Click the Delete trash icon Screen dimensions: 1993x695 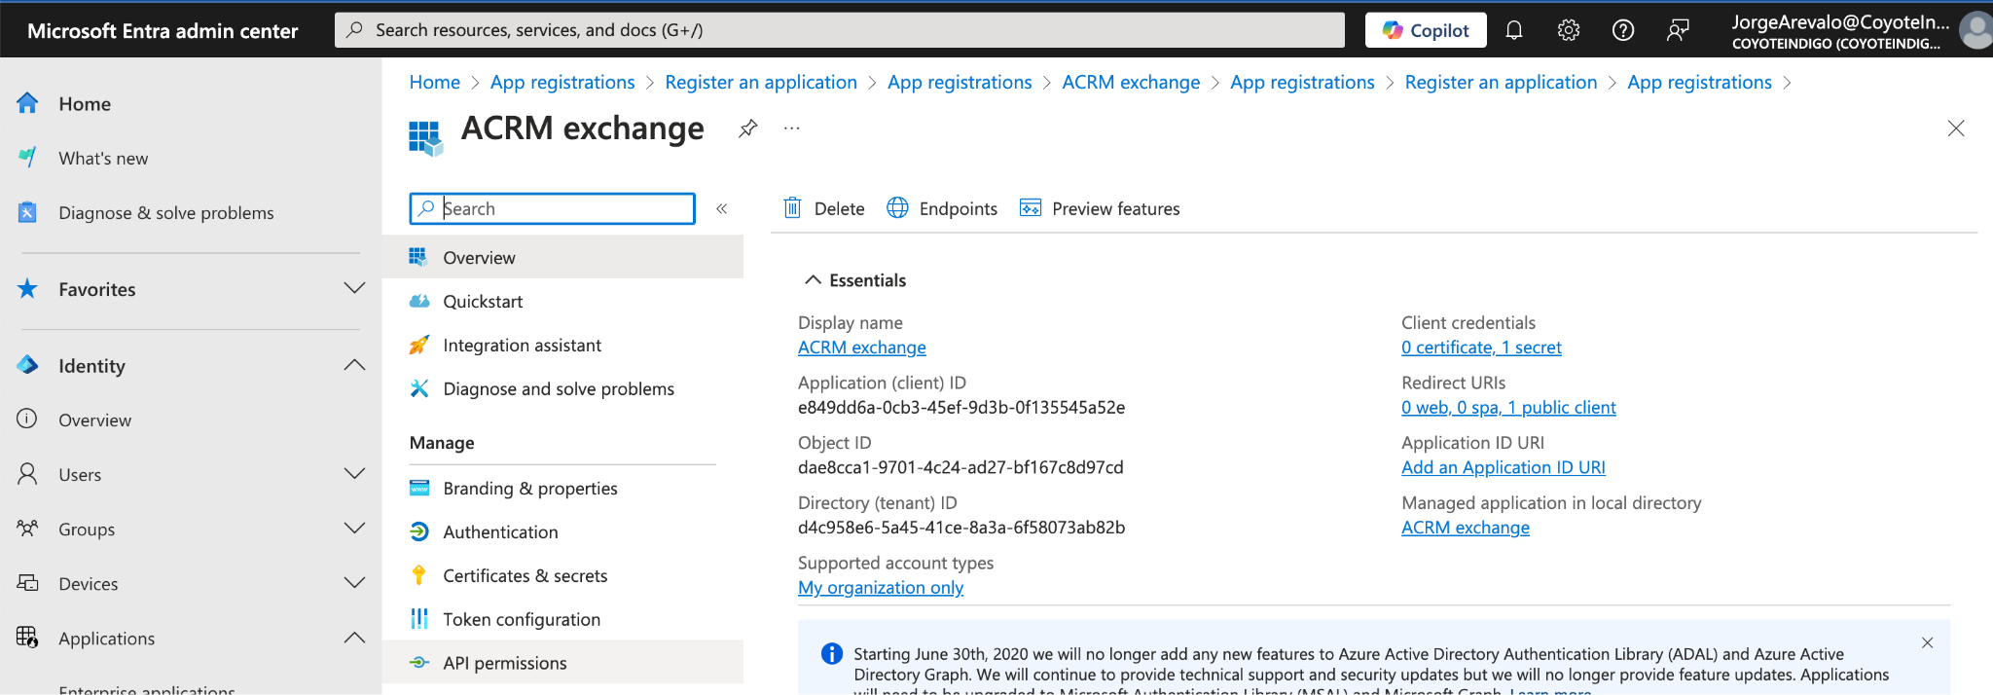tap(793, 208)
